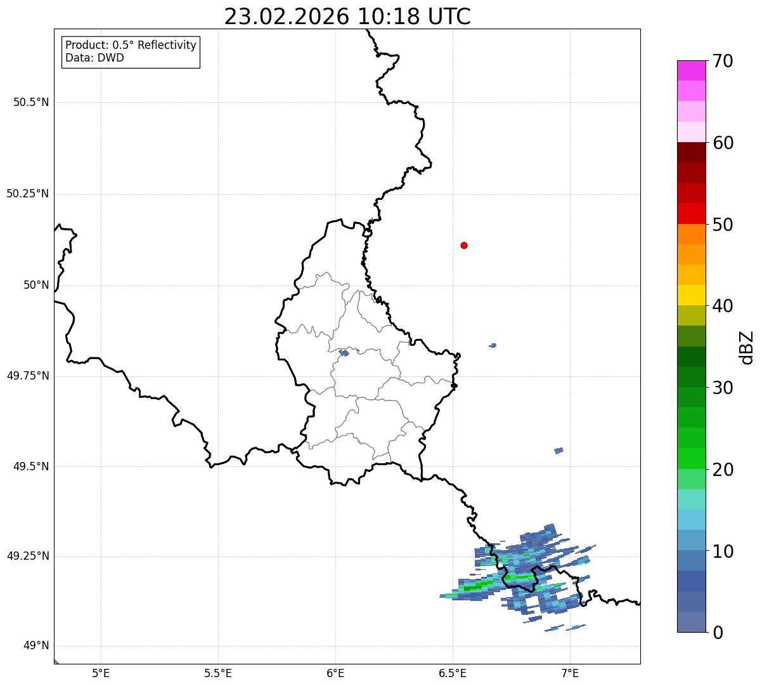The height and width of the screenshot is (686, 762).
Task: Click the 7°E longitude tick label
Action: tap(570, 673)
